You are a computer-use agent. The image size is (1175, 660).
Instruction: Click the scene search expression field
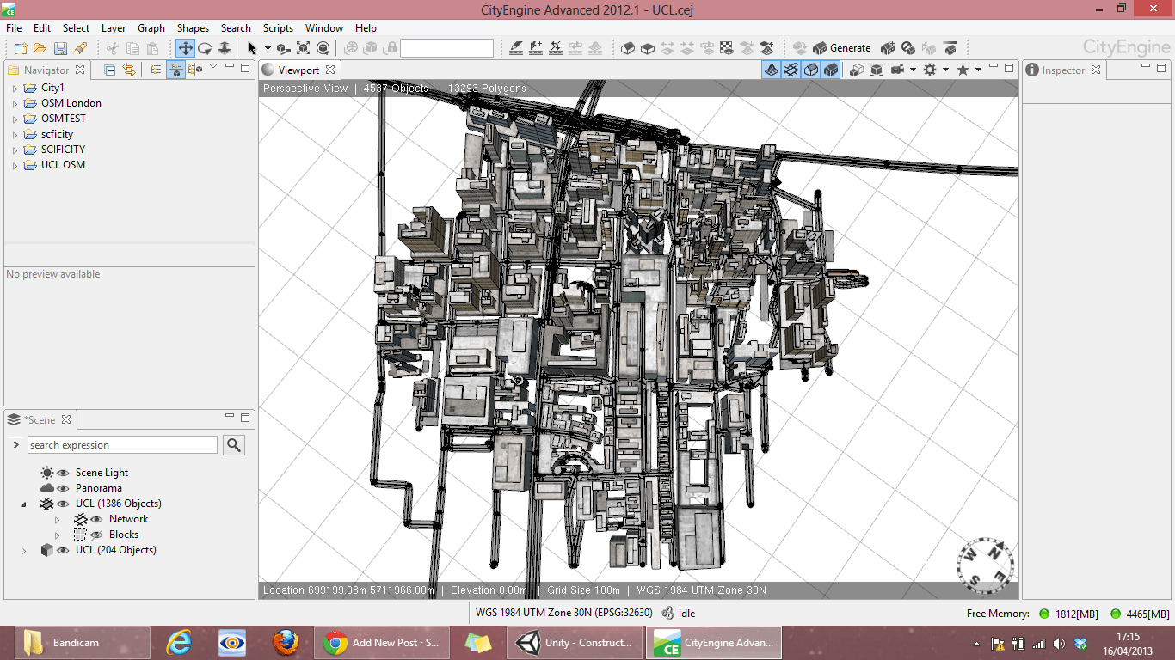122,445
